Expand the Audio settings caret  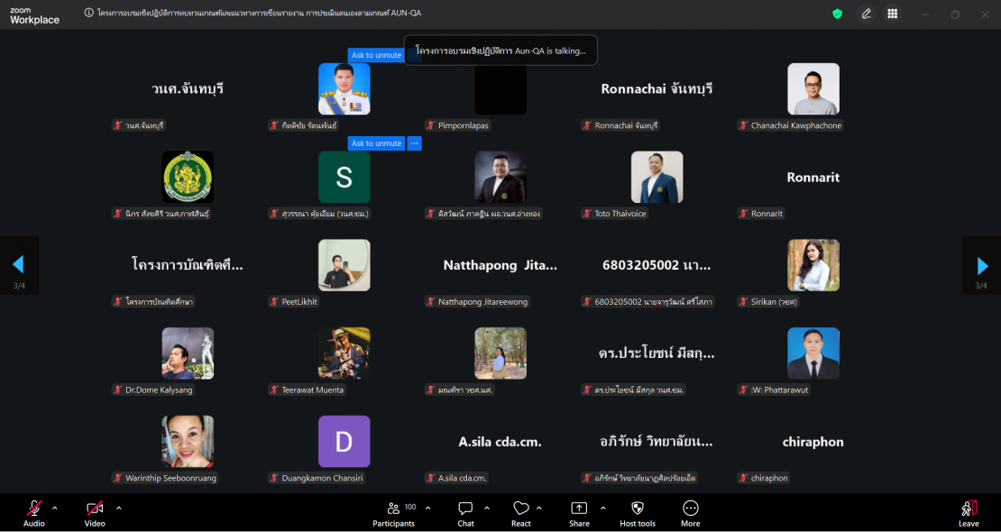55,508
